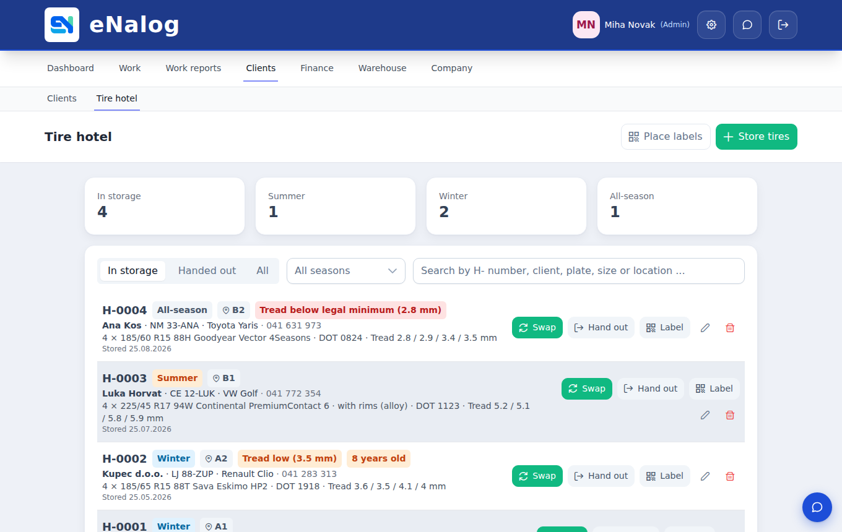Click the All-season count card

coord(677,206)
